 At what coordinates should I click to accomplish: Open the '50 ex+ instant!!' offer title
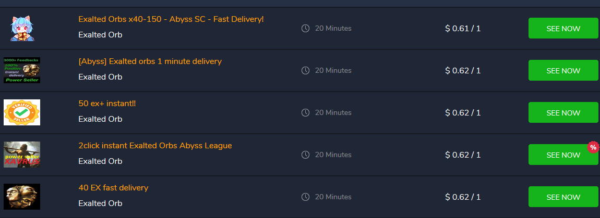click(107, 104)
